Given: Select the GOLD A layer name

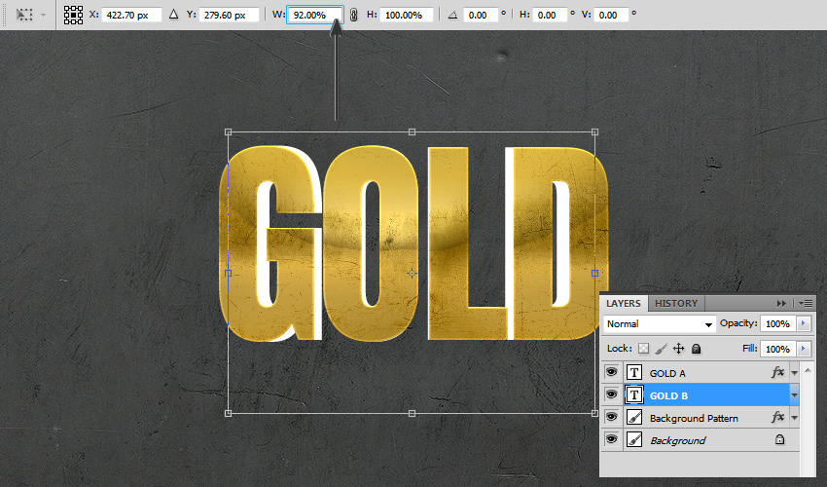Looking at the screenshot, I should point(667,373).
